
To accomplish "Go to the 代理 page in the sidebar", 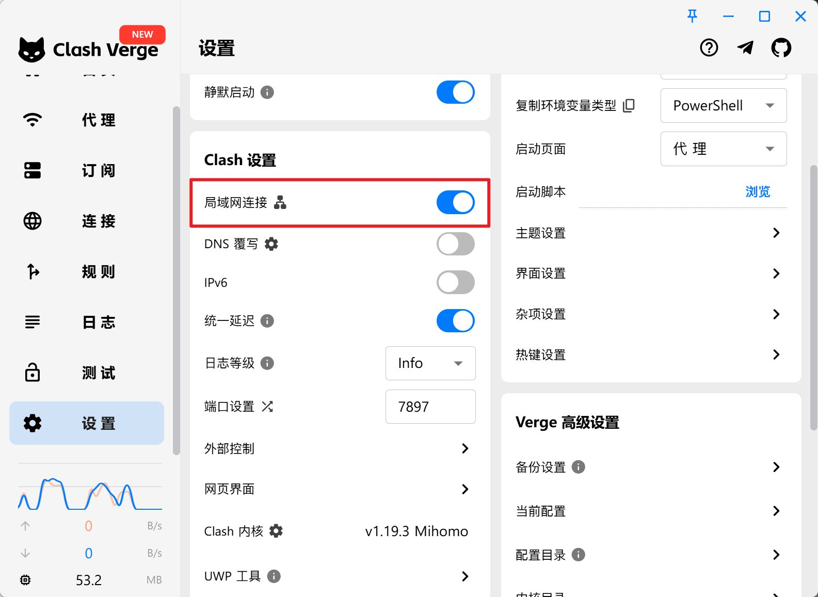I will [x=87, y=120].
